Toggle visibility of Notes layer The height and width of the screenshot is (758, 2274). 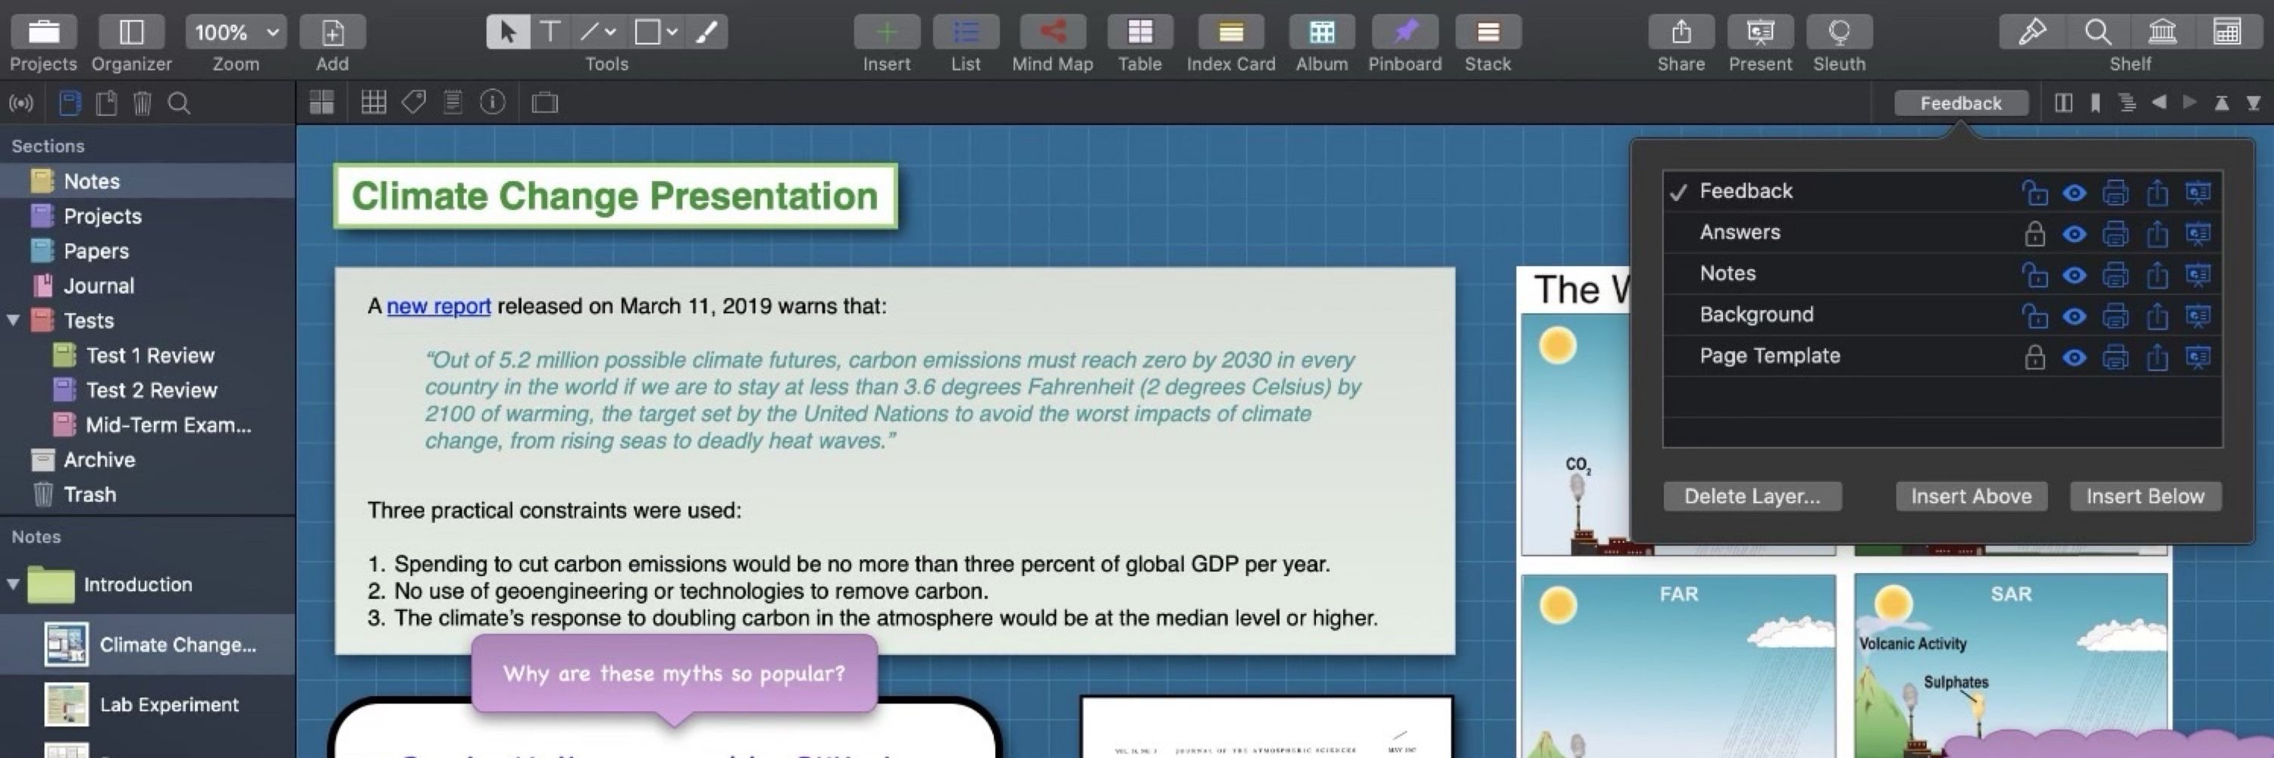[2075, 274]
